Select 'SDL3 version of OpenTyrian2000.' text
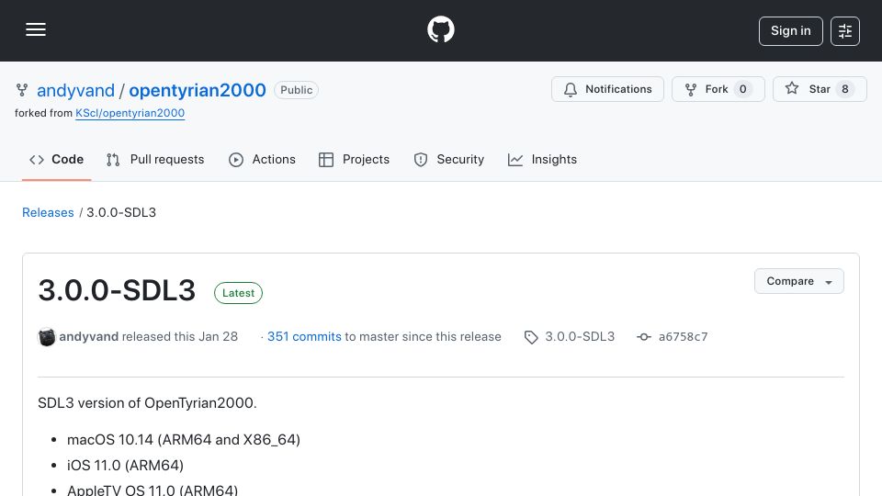 pyautogui.click(x=147, y=403)
